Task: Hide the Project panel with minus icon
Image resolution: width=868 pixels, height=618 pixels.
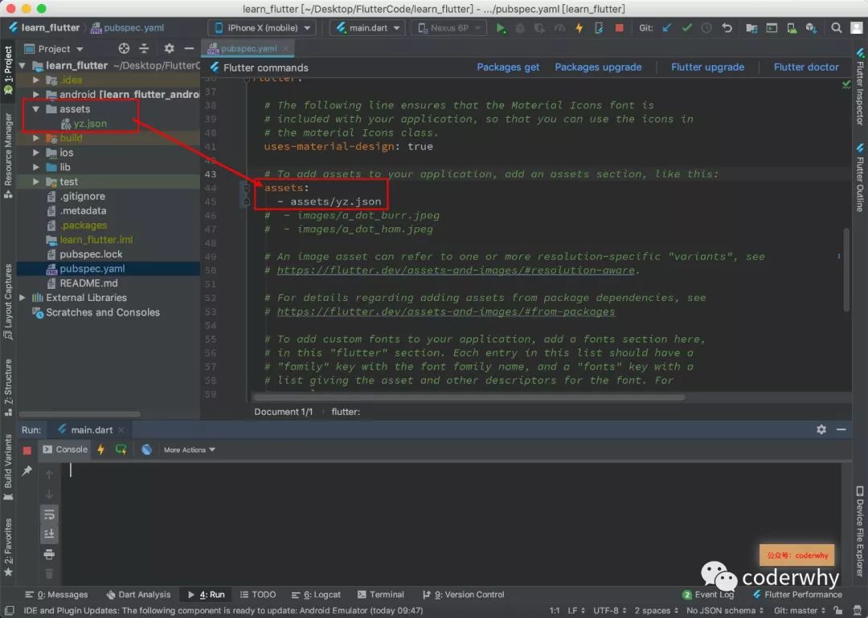Action: 189,49
